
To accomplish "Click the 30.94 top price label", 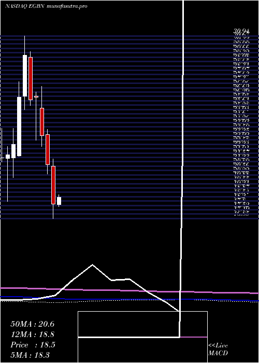I will (x=241, y=31).
